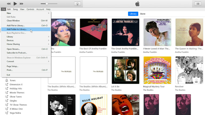205x115 pixels.
Task: Open the Up Next list button
Action: (198, 4)
